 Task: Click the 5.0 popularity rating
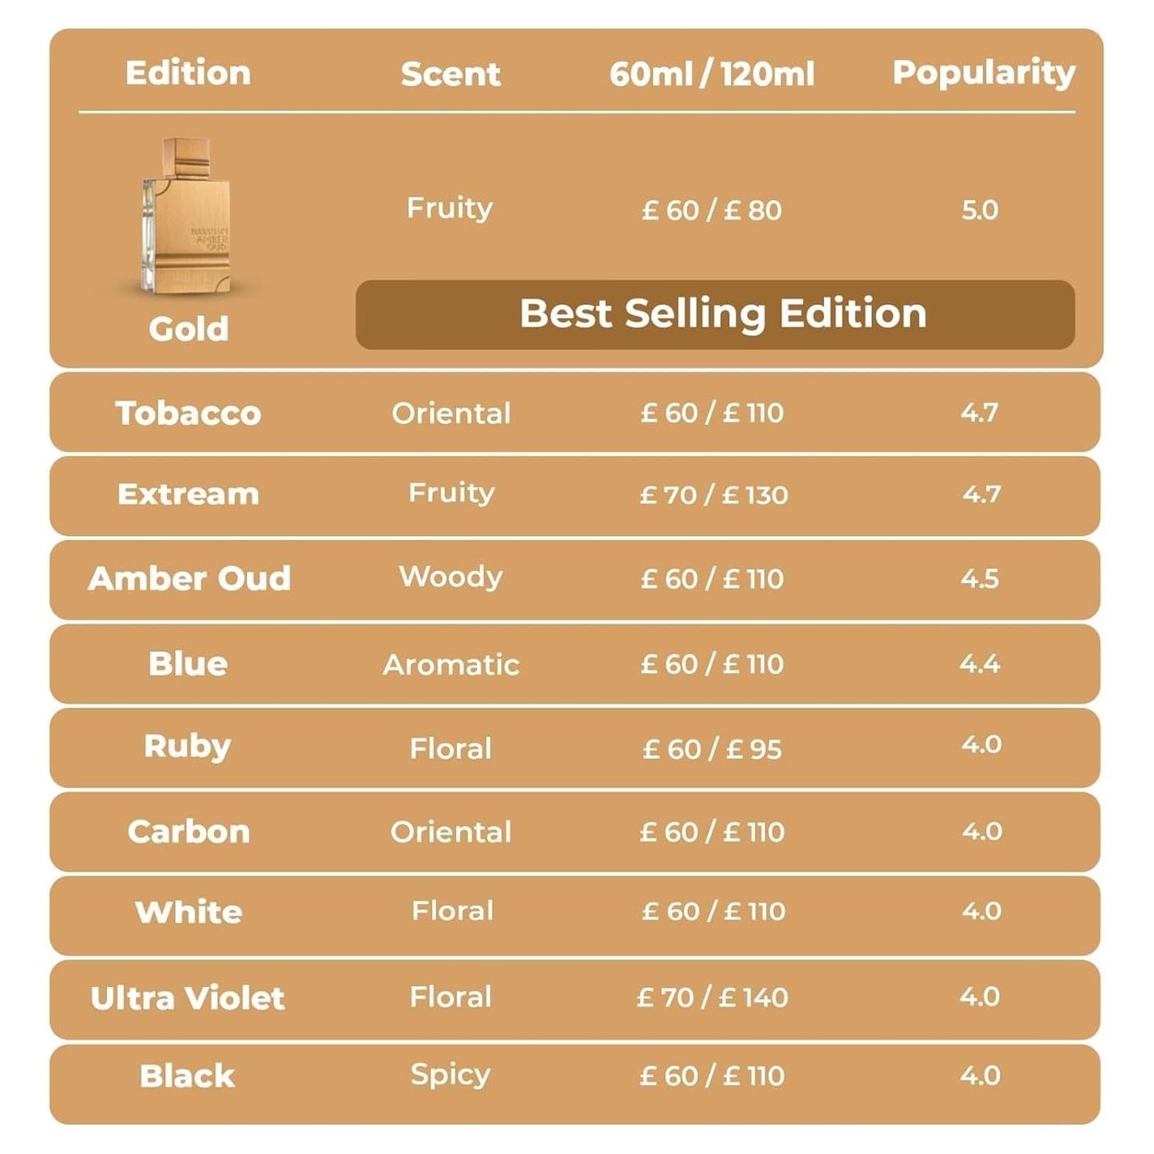(980, 210)
